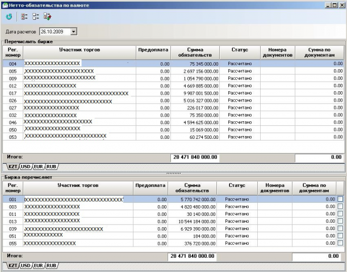Viewport: 347px width, 272px height.
Task: Click lower table Сумма обязательств column header
Action: pos(192,188)
